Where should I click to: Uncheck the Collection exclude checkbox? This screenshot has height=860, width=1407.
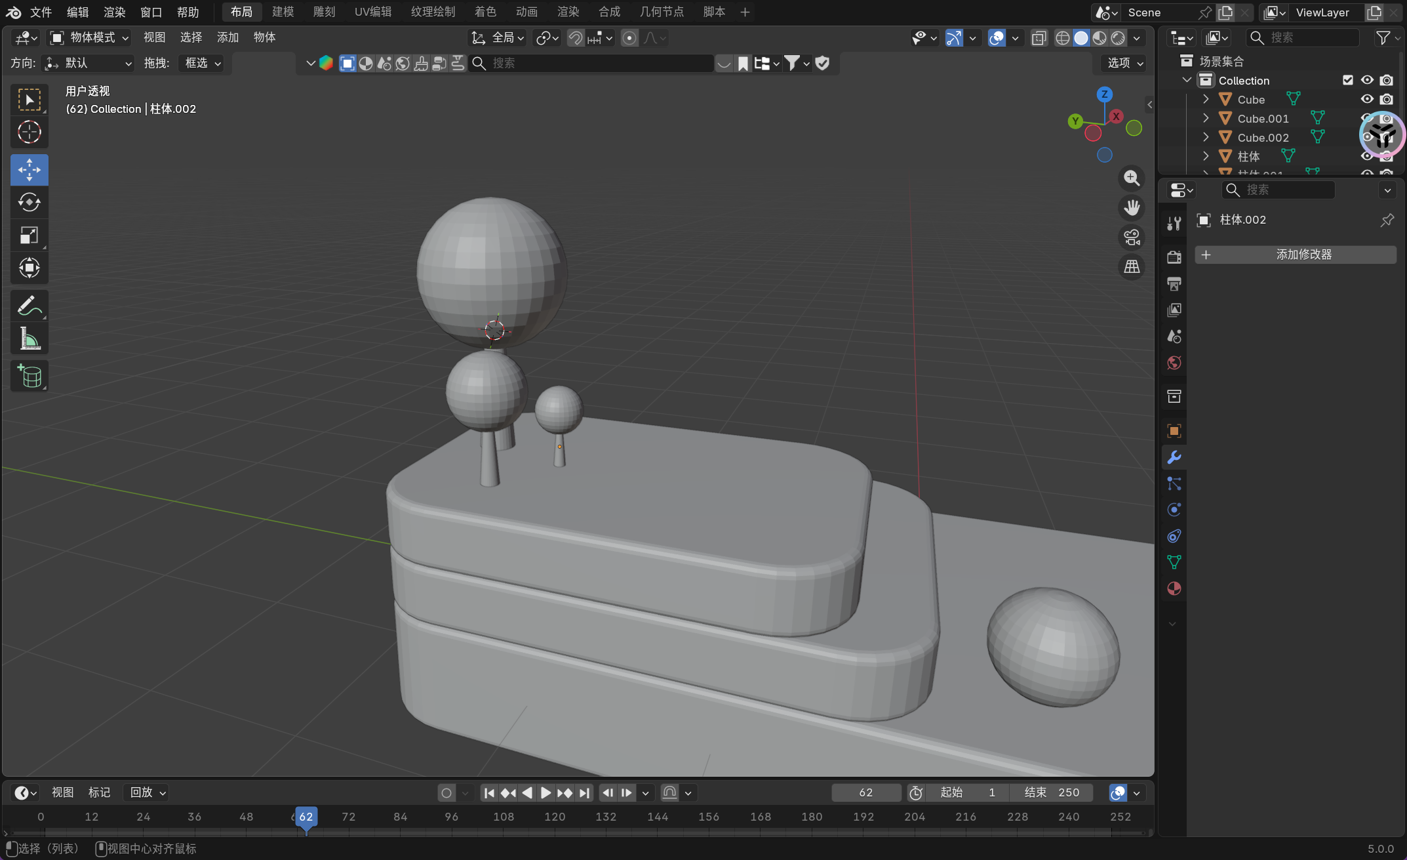point(1348,80)
